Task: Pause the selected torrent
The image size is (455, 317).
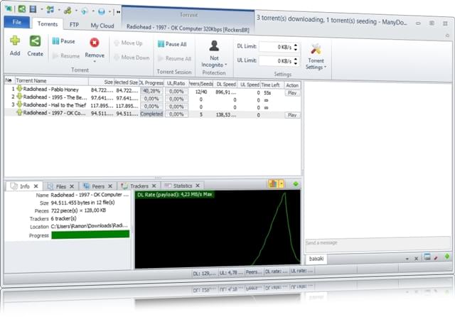Action: 64,41
